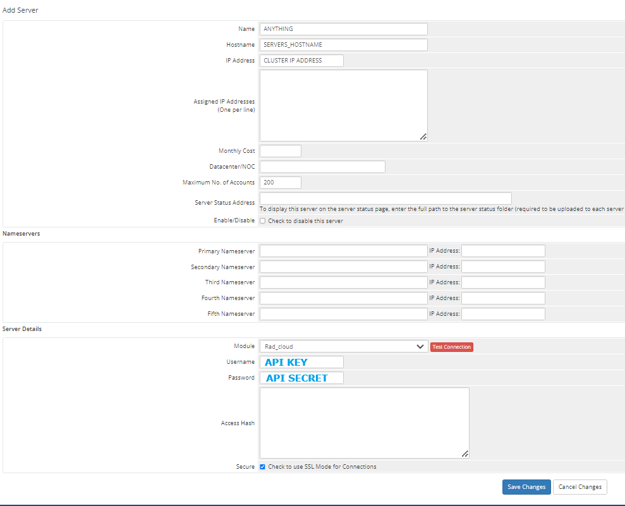The width and height of the screenshot is (625, 506).
Task: Click Cancel Changes button
Action: pyautogui.click(x=580, y=487)
